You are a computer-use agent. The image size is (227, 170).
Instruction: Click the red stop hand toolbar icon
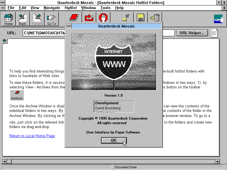(x=103, y=18)
